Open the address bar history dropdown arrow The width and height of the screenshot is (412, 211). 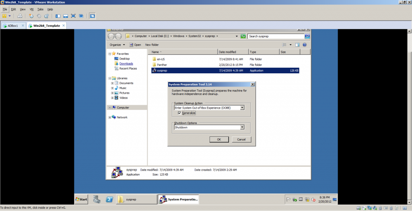[x=237, y=36]
